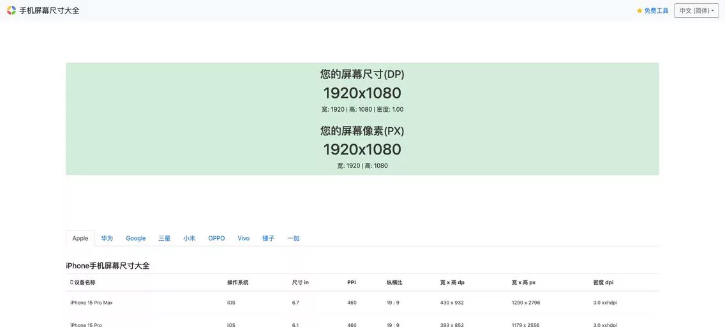Click the 操作系统 column header
The image size is (725, 327).
(237, 282)
